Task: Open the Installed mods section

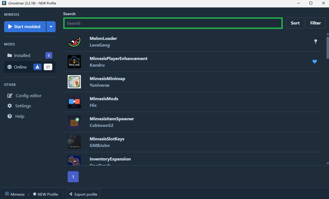Action: coord(30,55)
